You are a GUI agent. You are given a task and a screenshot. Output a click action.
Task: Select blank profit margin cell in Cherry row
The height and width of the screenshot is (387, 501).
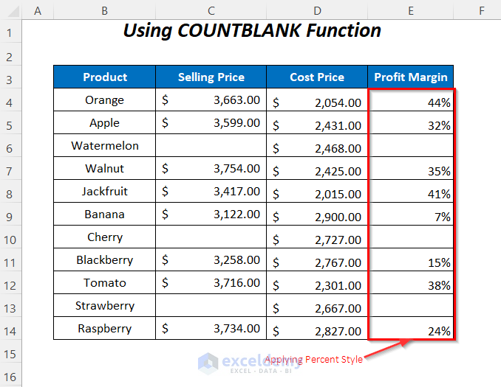(x=411, y=237)
